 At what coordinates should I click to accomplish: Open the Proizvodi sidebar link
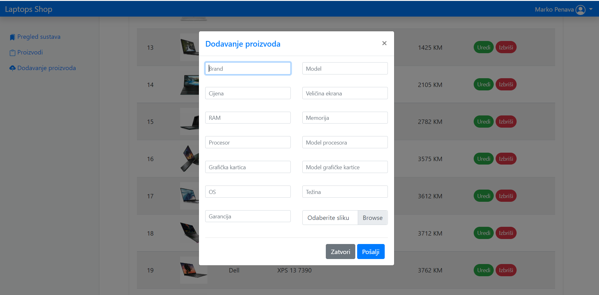pyautogui.click(x=30, y=52)
